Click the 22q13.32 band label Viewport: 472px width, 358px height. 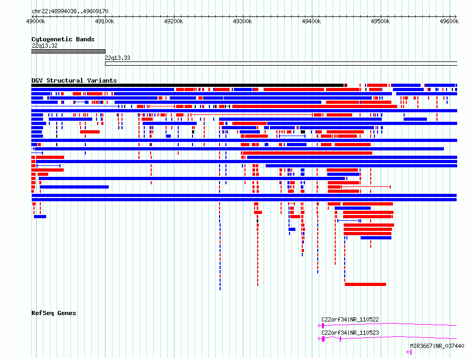(45, 46)
